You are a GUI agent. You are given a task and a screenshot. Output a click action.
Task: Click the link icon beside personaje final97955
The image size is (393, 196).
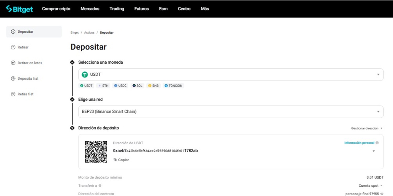point(382,194)
